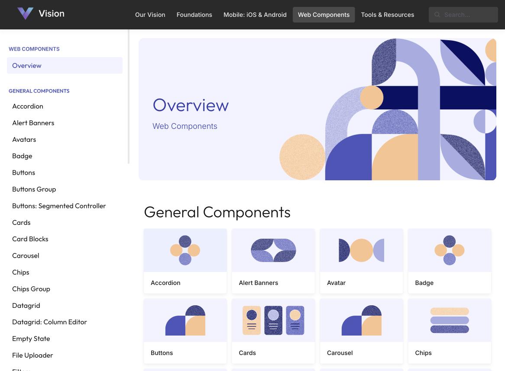Type in the Search field
Screen dimensions: 505x371
point(469,15)
